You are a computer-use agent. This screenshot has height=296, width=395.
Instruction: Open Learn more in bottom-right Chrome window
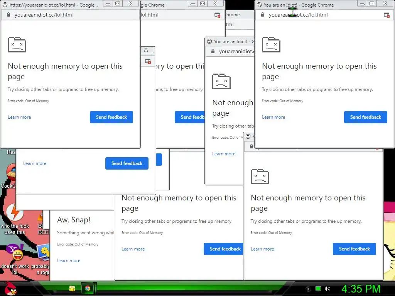262,249
